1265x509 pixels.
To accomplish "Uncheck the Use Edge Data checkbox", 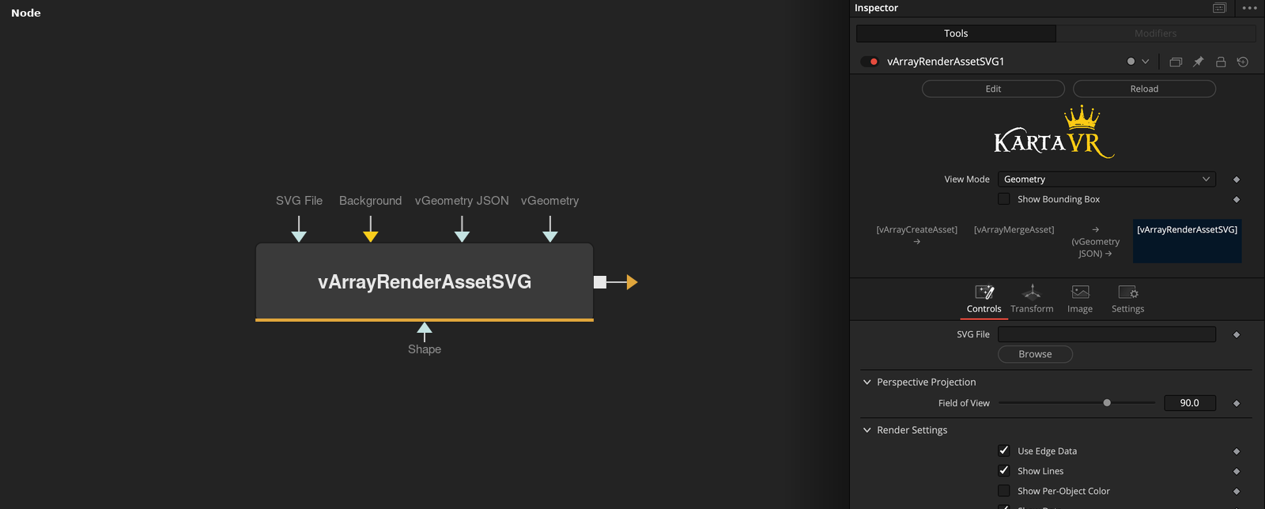I will tap(1004, 451).
